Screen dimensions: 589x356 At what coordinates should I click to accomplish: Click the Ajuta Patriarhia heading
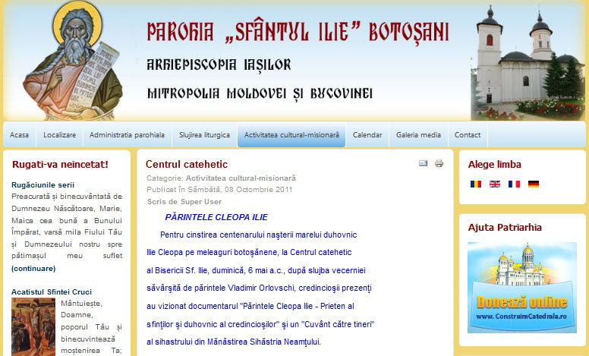505,228
